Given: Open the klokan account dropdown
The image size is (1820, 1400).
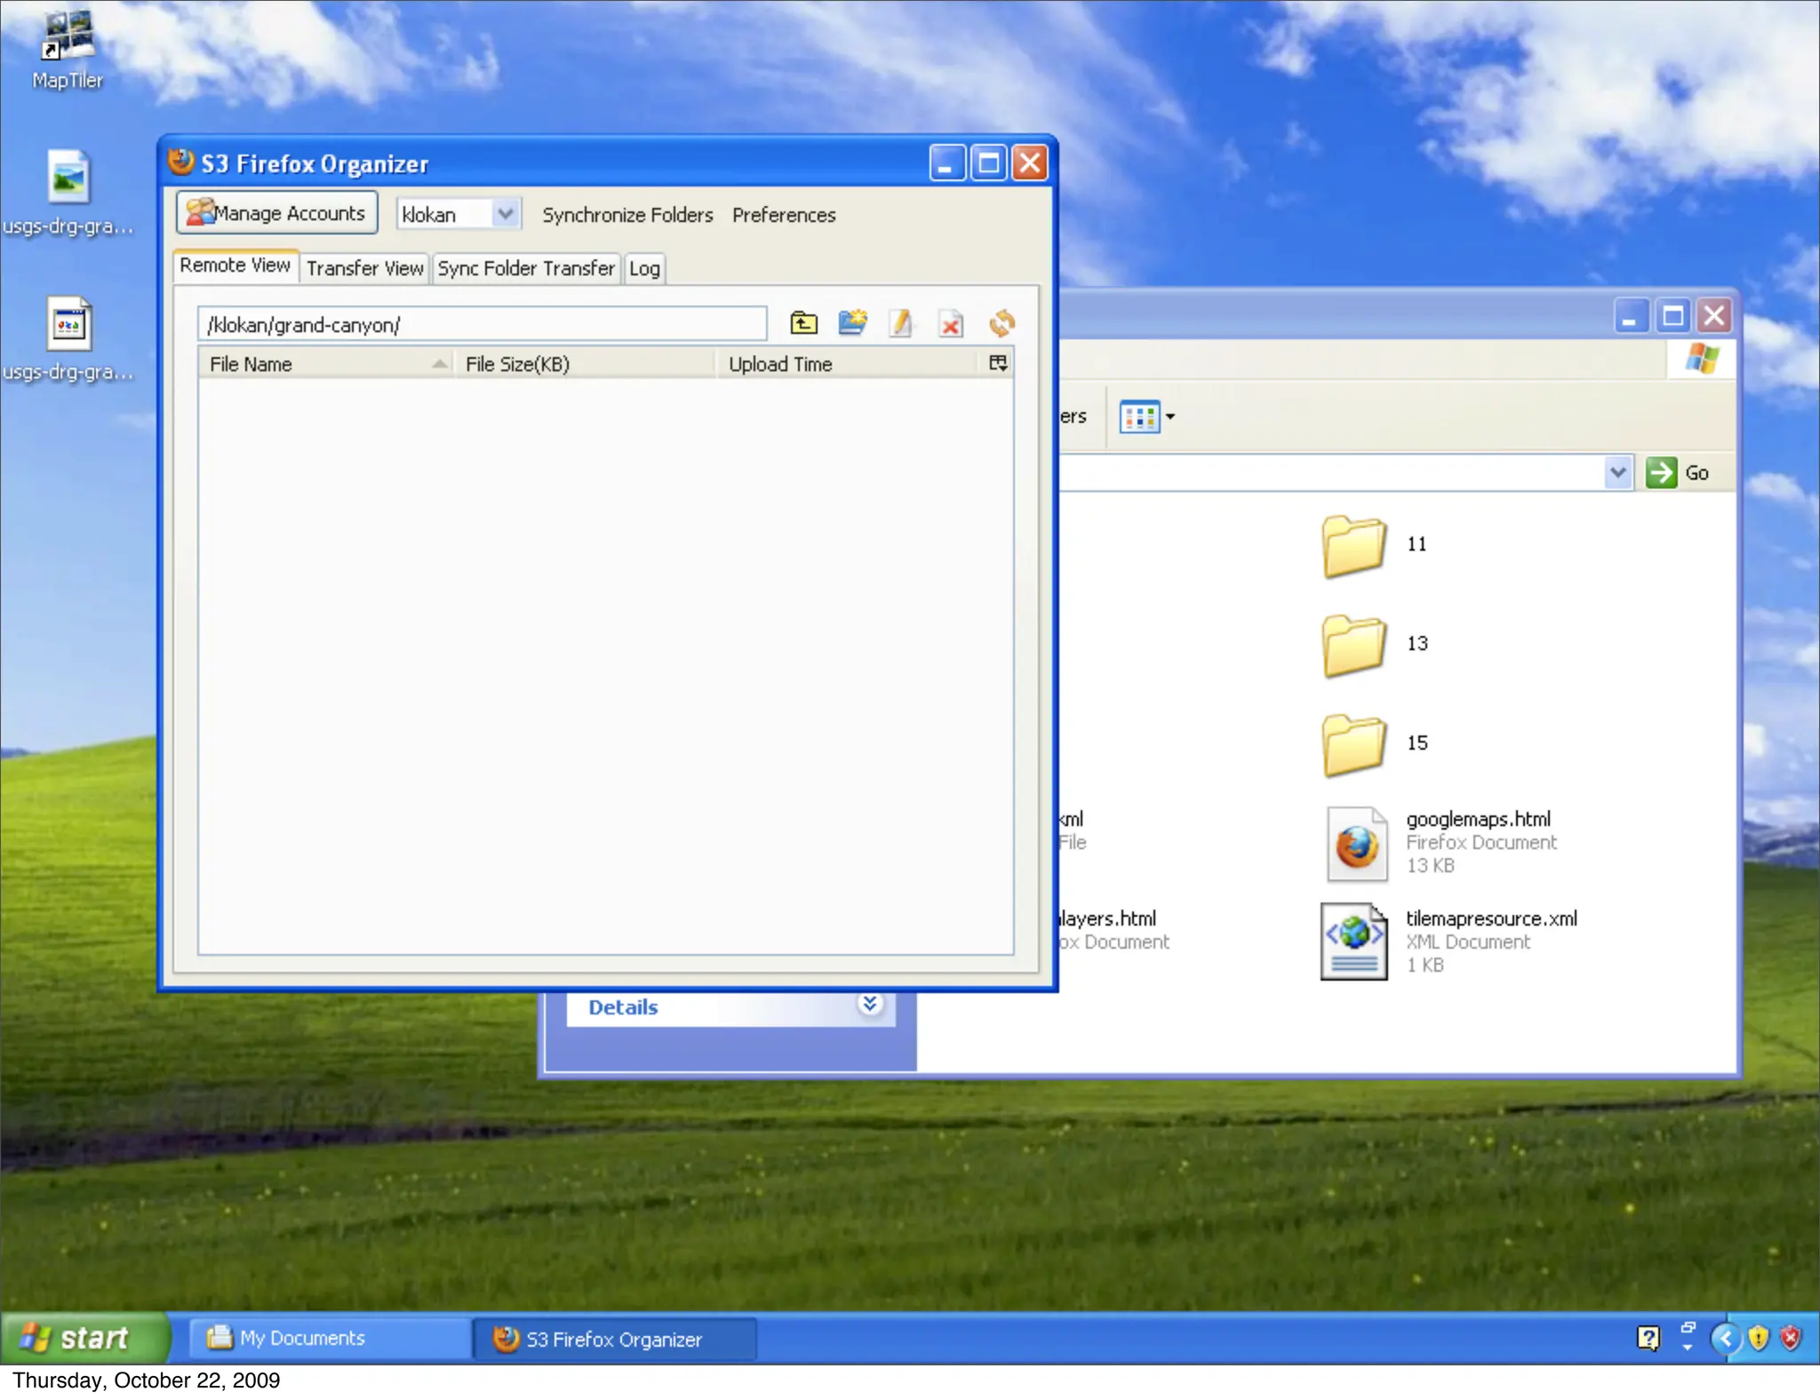Looking at the screenshot, I should coord(505,214).
